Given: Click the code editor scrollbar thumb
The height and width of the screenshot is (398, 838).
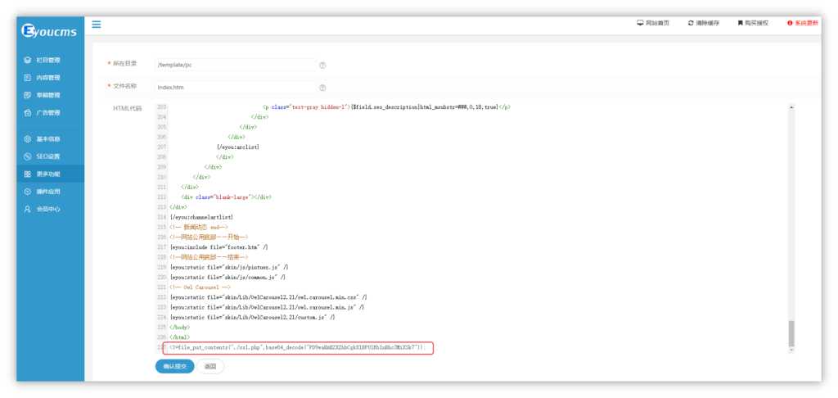Looking at the screenshot, I should click(x=791, y=333).
